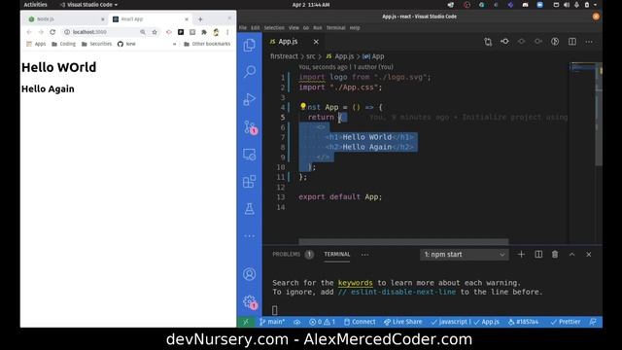
Task: Start Live Share from status bar
Action: 402,322
